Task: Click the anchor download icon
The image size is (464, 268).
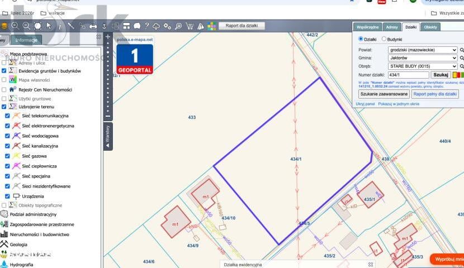Action: tap(104, 26)
